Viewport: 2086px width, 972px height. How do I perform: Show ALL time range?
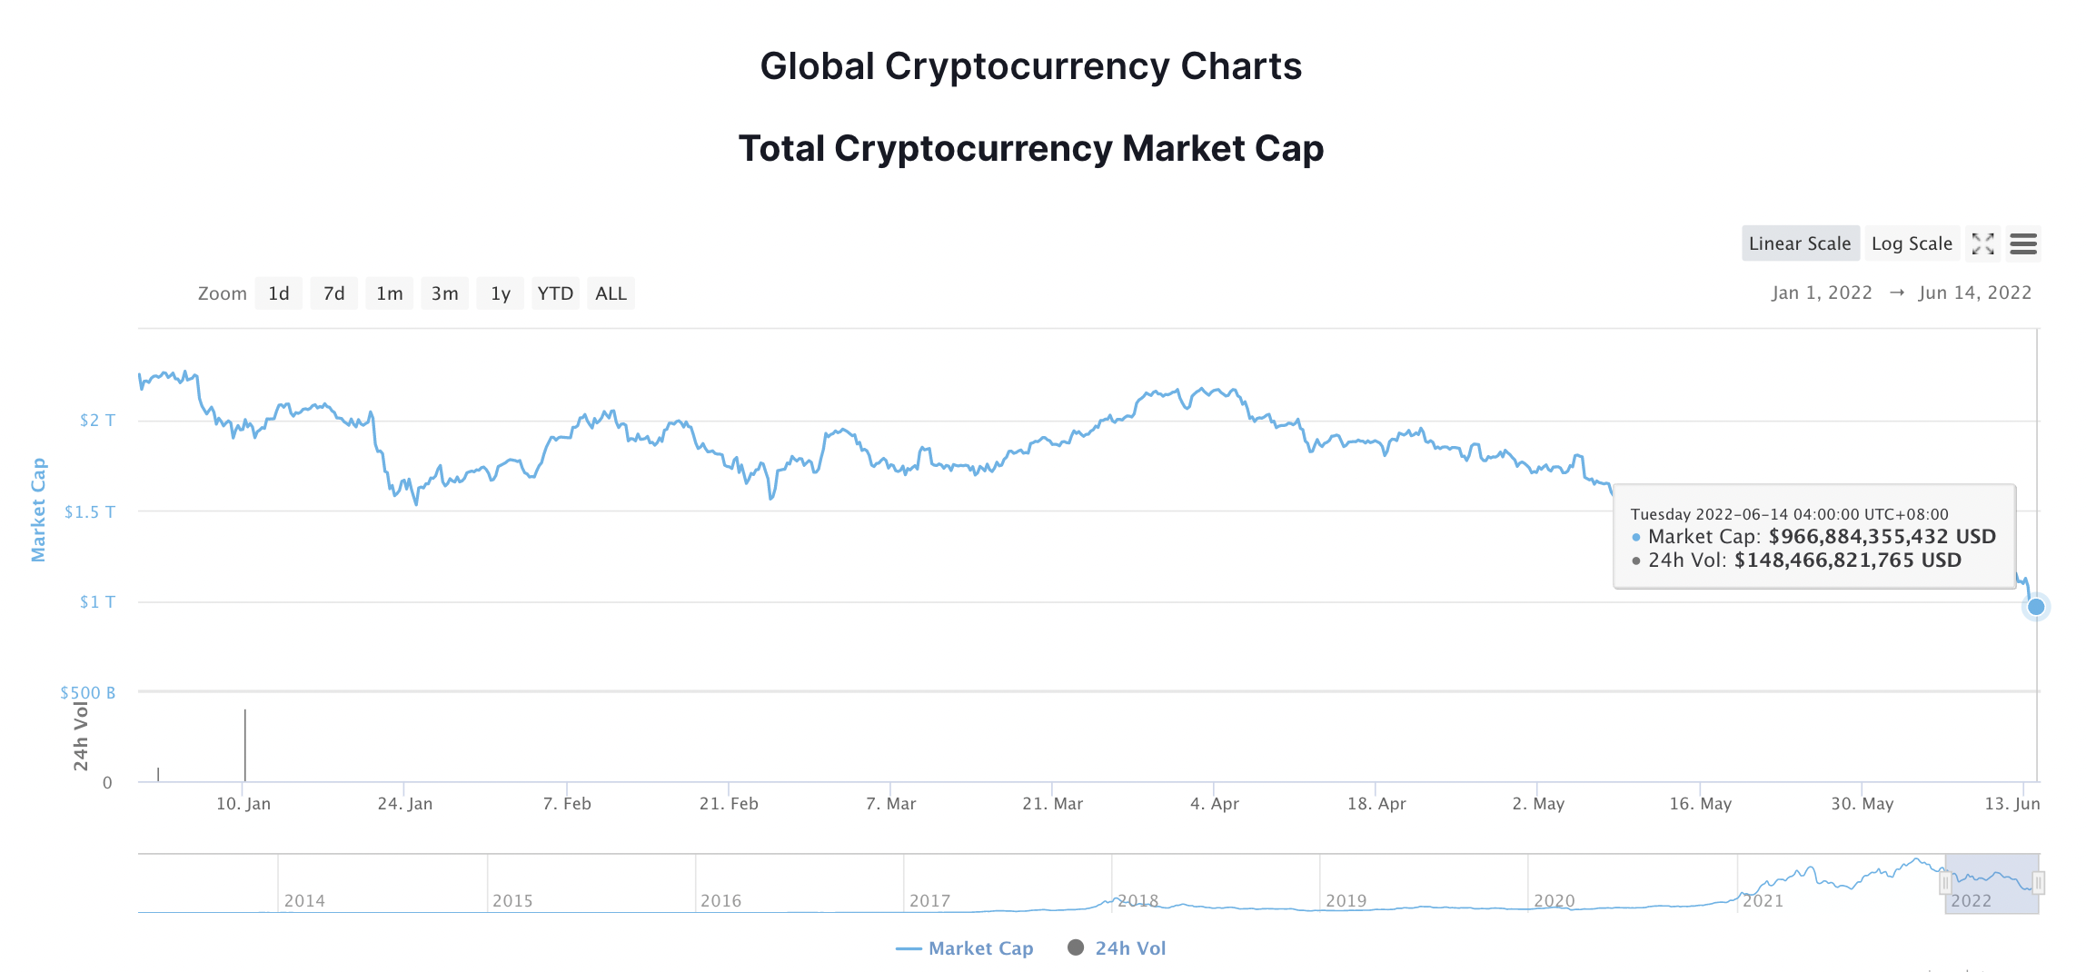611,293
